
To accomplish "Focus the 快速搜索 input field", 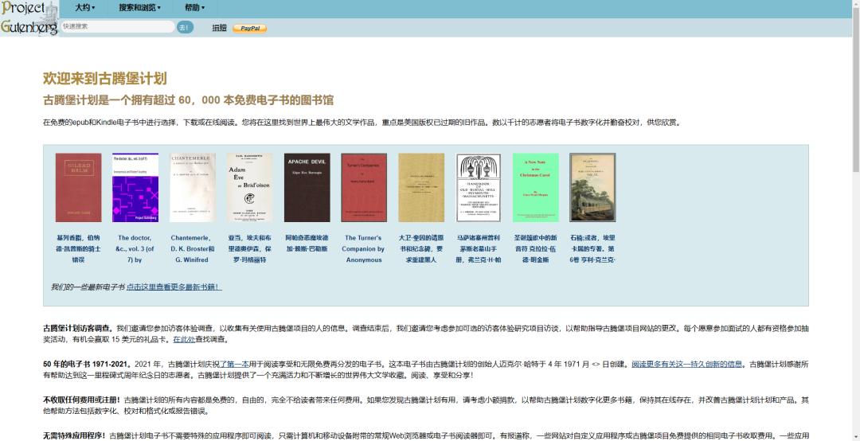I will [117, 26].
